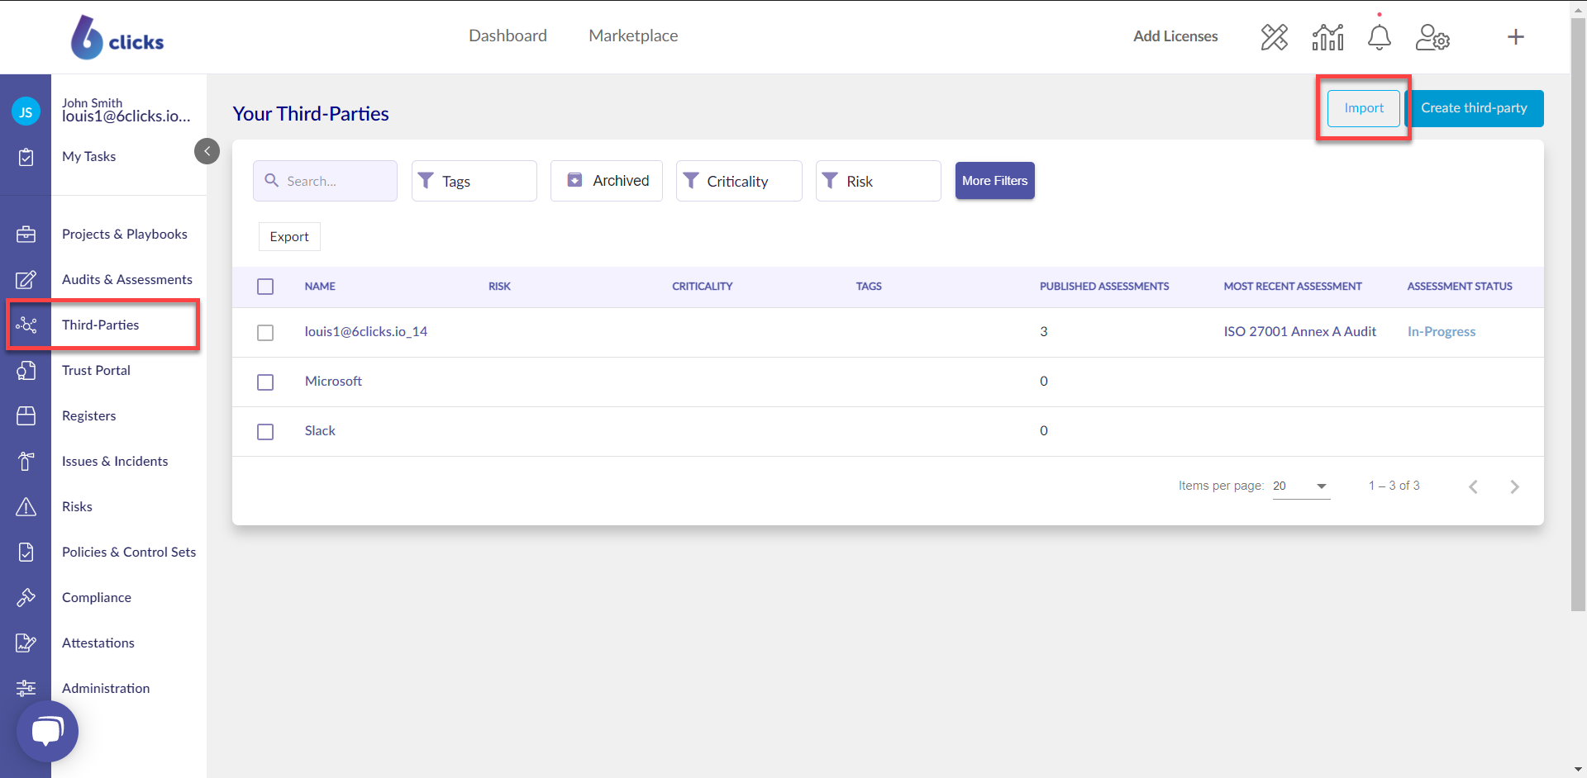1587x778 pixels.
Task: Go to the Marketplace tab
Action: 633,36
